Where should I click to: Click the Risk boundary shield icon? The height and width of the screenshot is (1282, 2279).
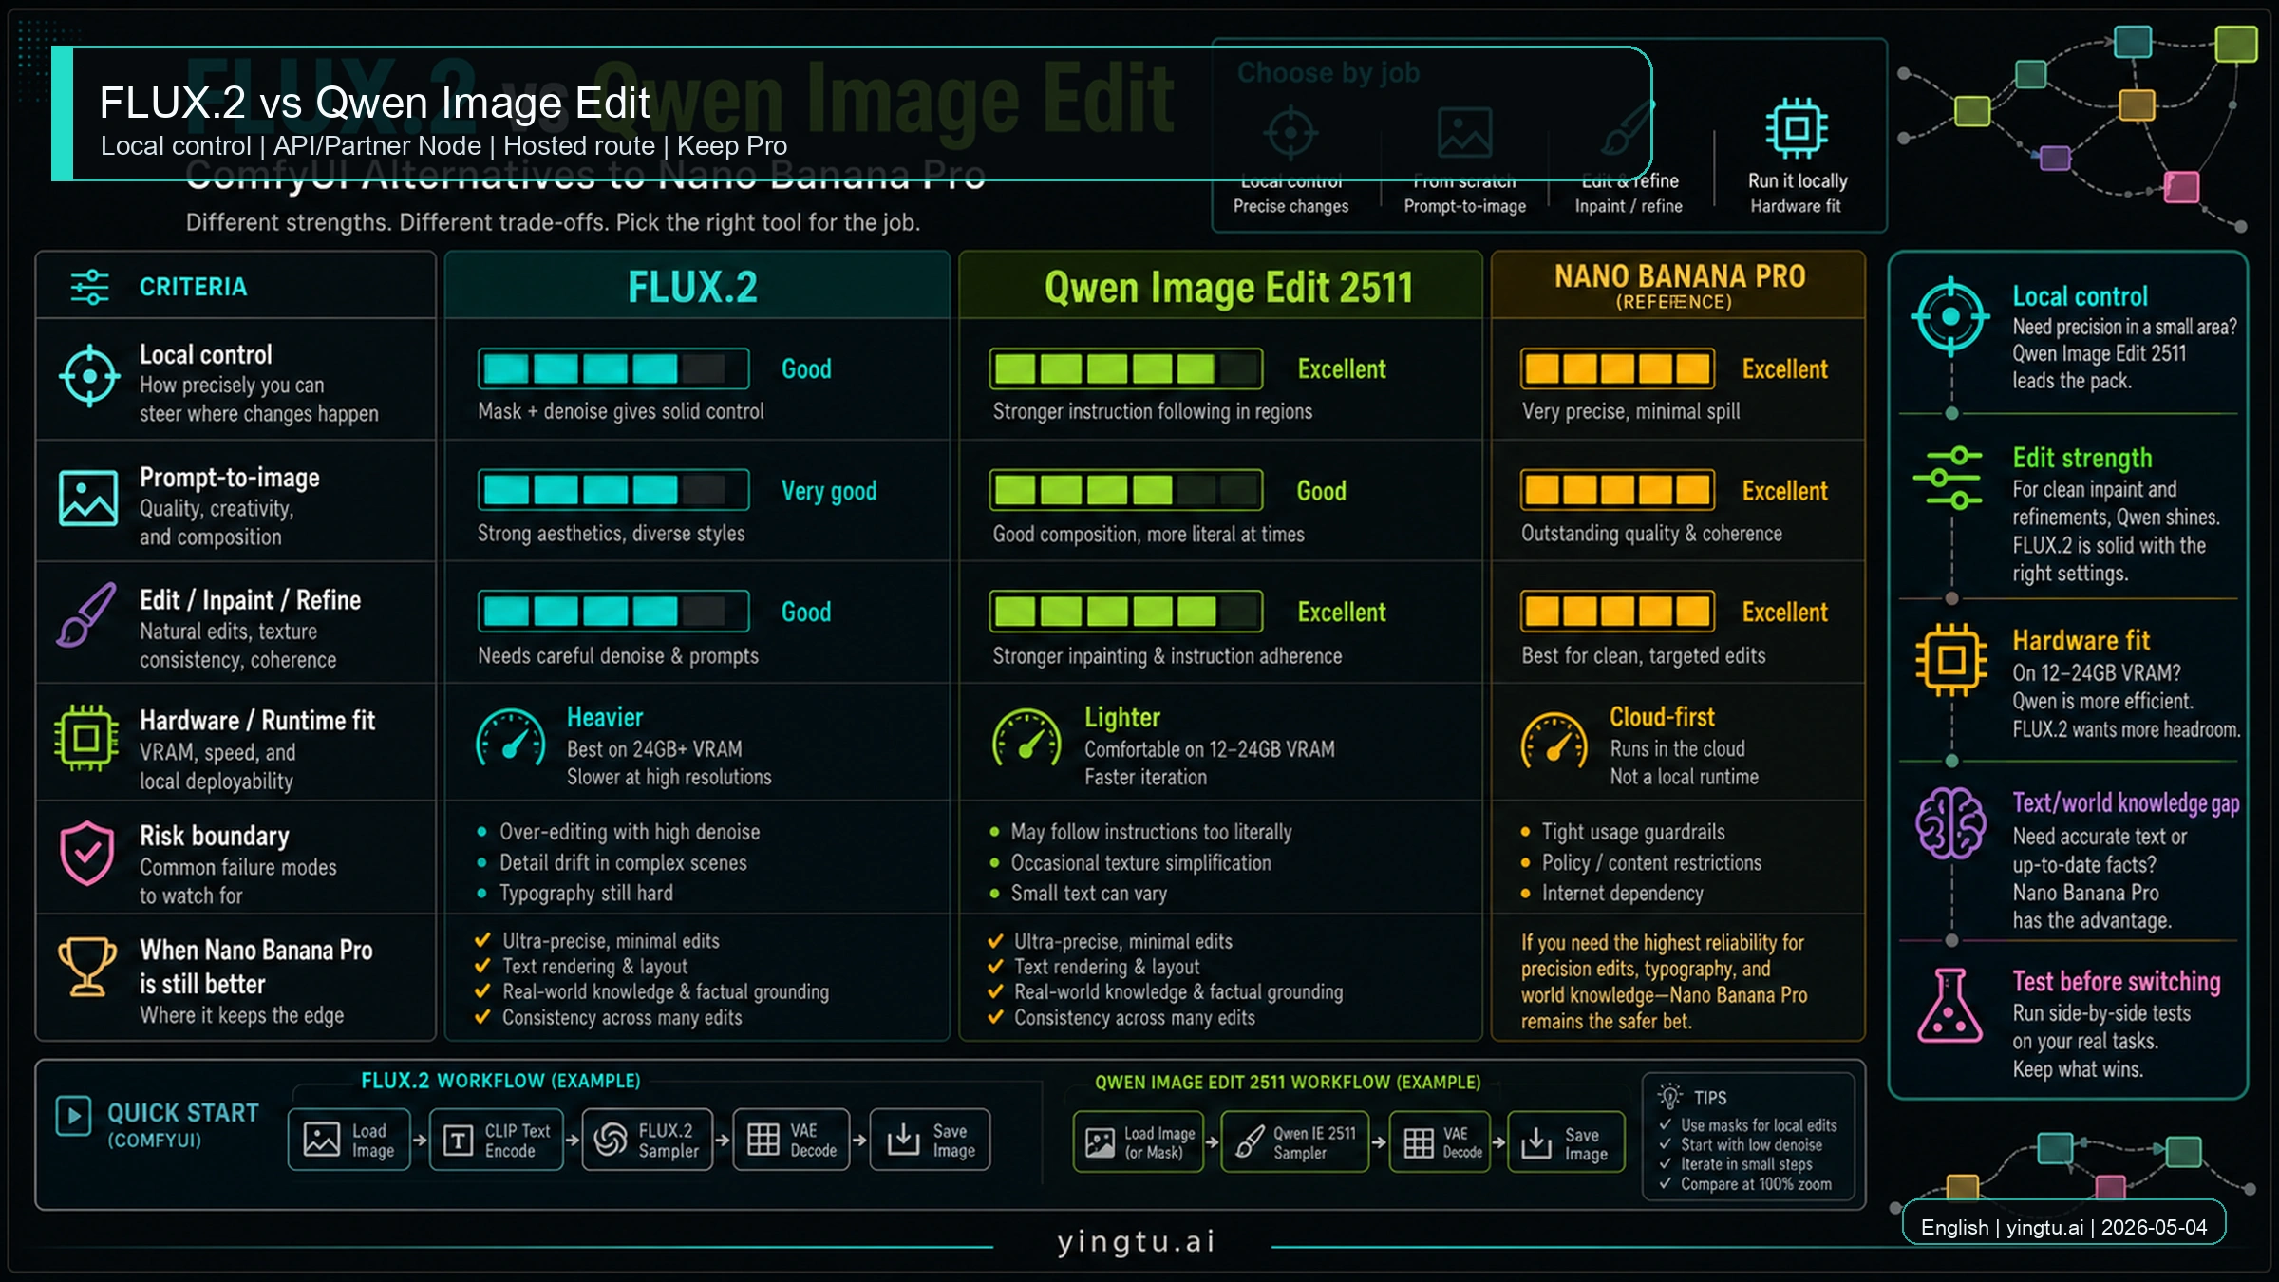(x=86, y=852)
